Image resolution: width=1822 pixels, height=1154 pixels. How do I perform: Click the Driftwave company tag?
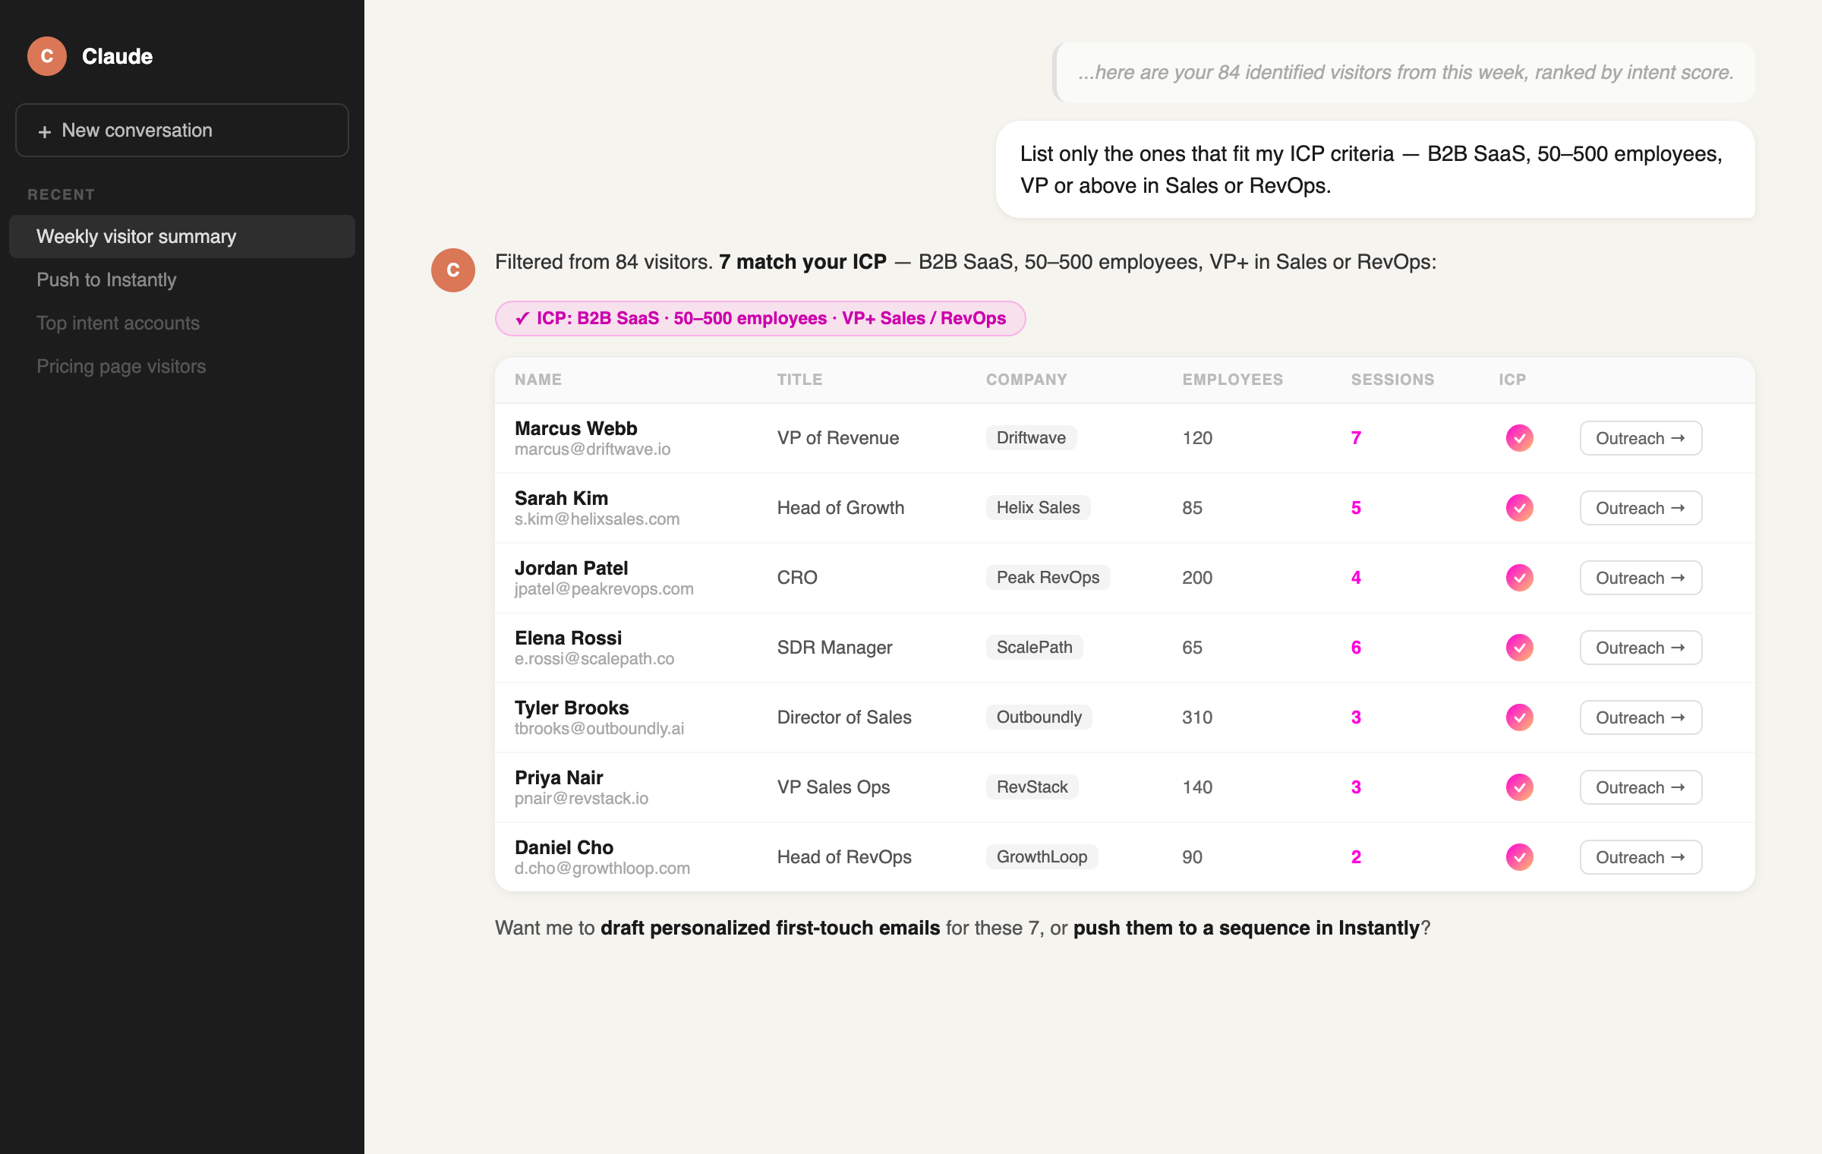click(1031, 437)
